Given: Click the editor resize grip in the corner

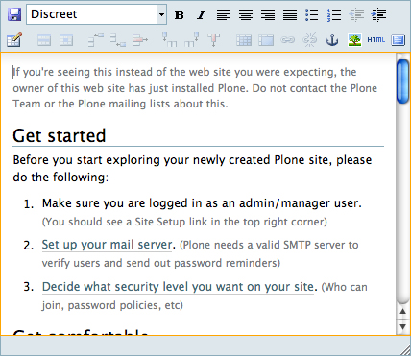Looking at the screenshot, I should 405,350.
